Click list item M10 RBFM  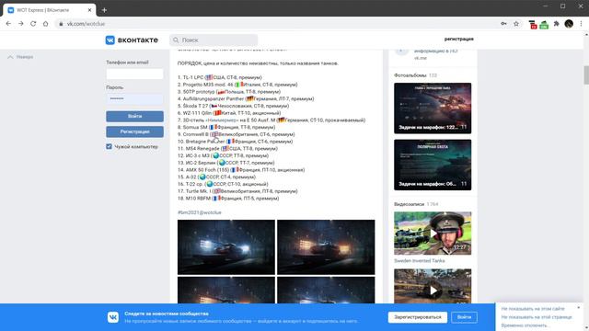coord(228,199)
